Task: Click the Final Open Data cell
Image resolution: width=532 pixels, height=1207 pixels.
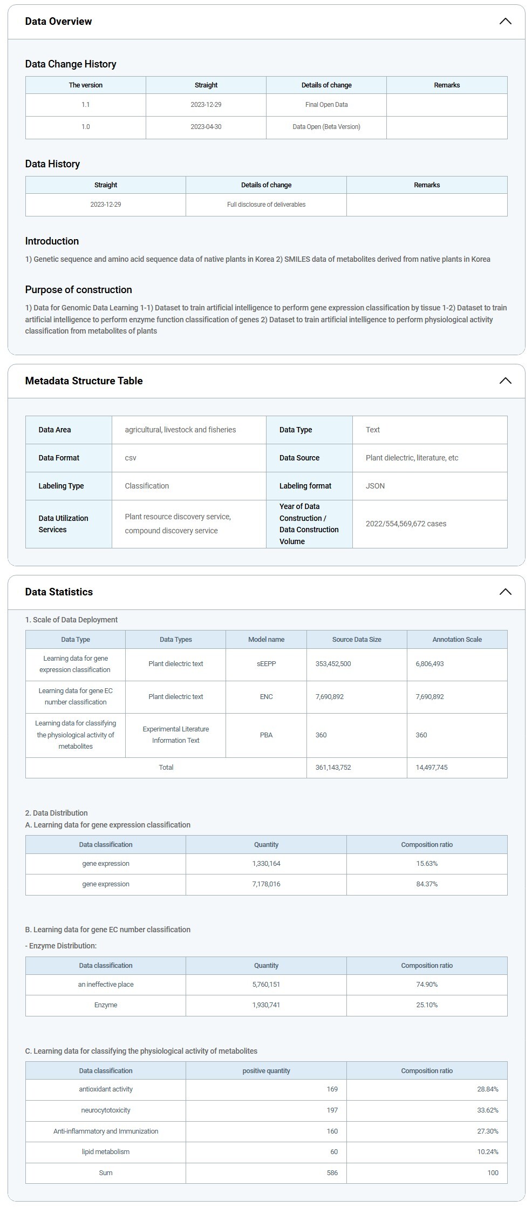Action: pyautogui.click(x=326, y=105)
